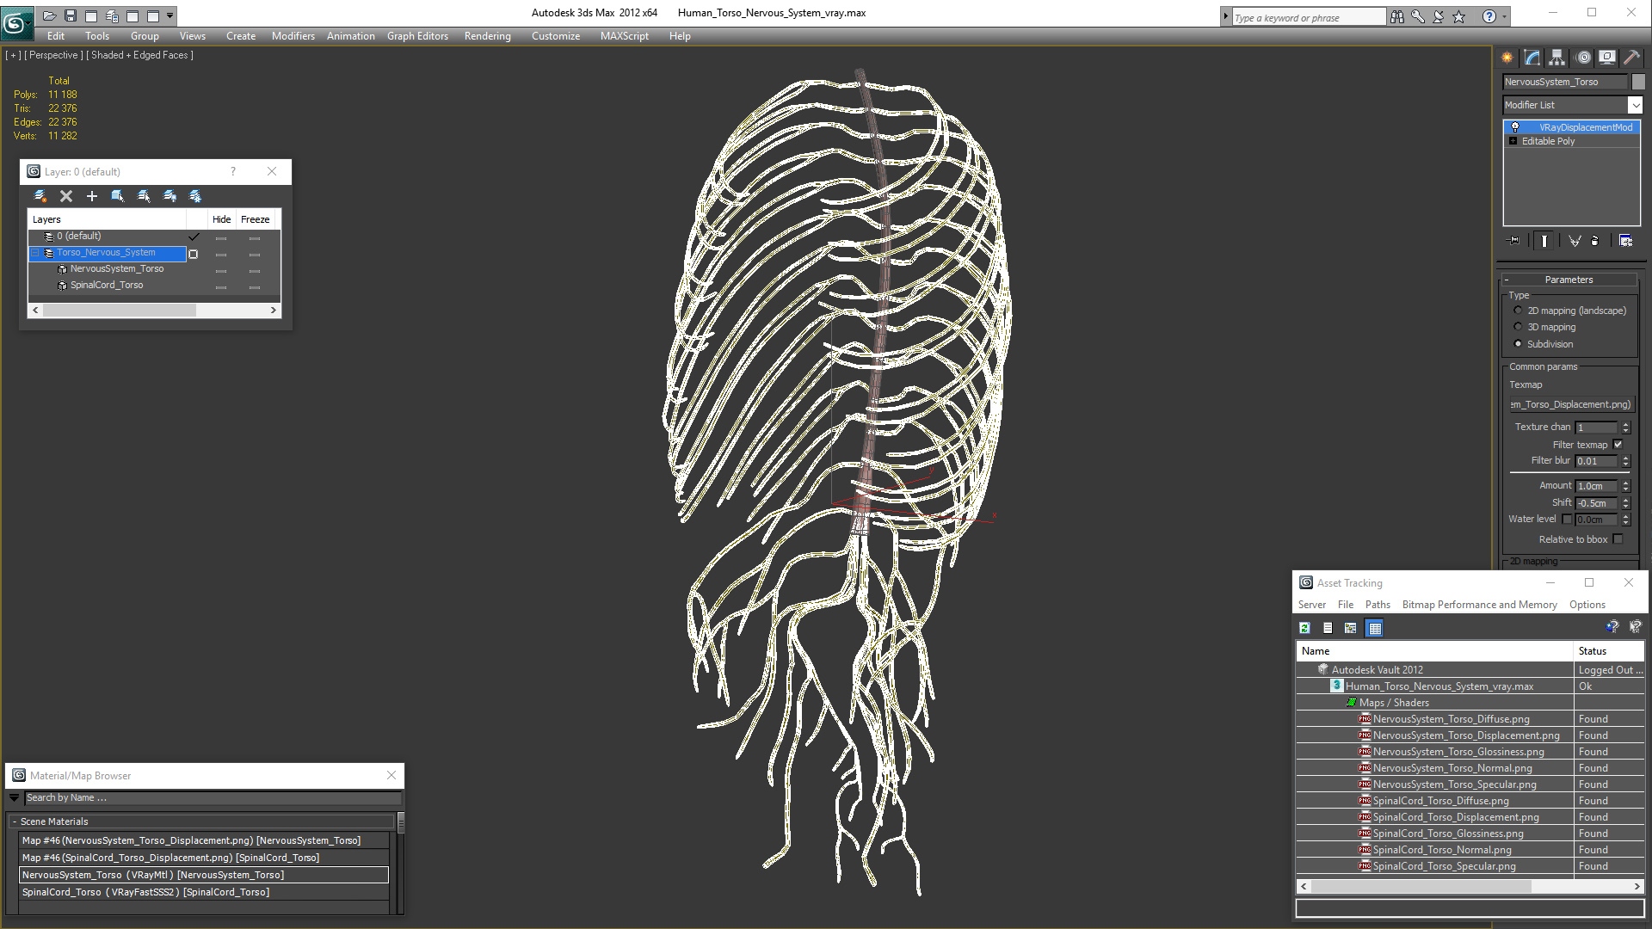Toggle Show End Result icon
The image size is (1652, 929).
coord(1544,241)
